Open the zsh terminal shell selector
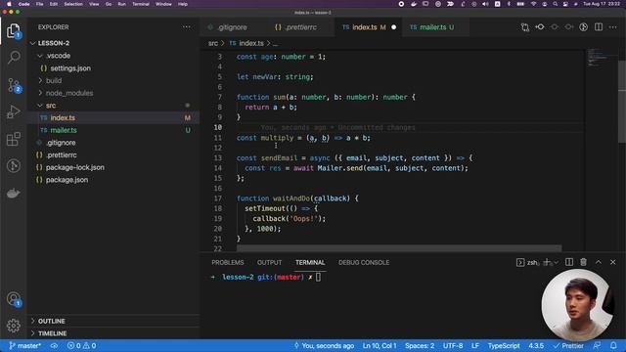The image size is (626, 352). pyautogui.click(x=528, y=262)
